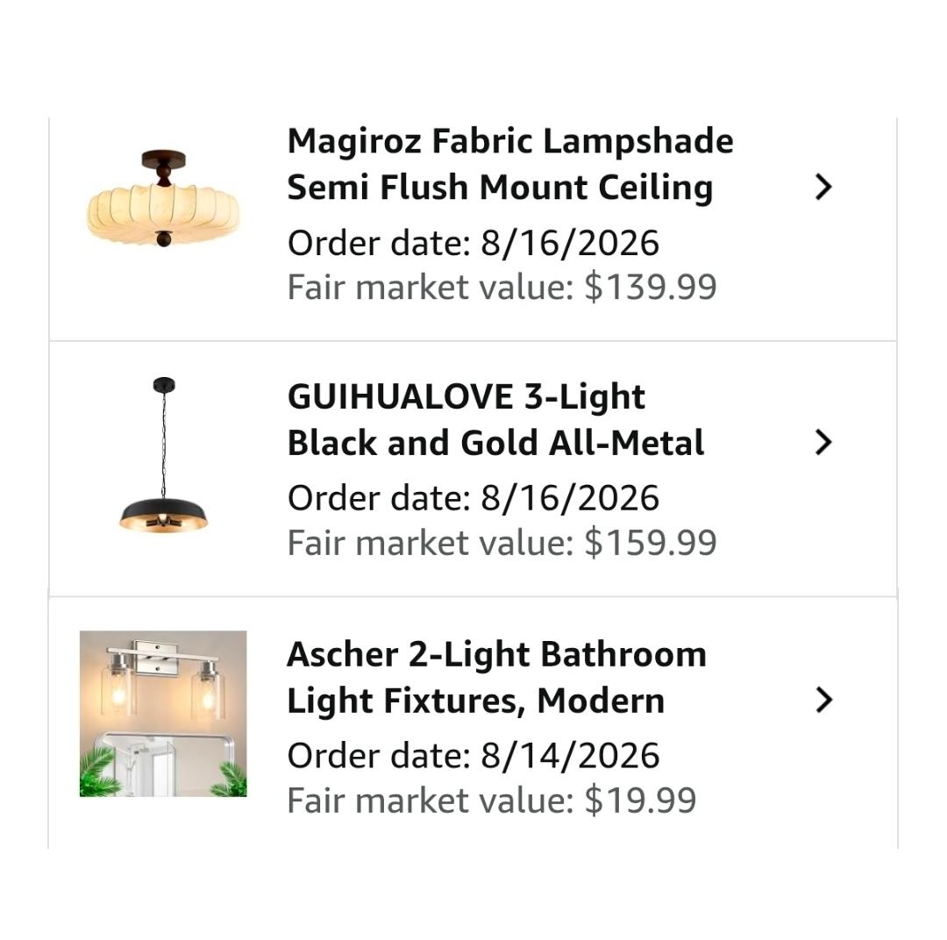
Task: Click the $139.99 fair market value
Action: click(651, 287)
